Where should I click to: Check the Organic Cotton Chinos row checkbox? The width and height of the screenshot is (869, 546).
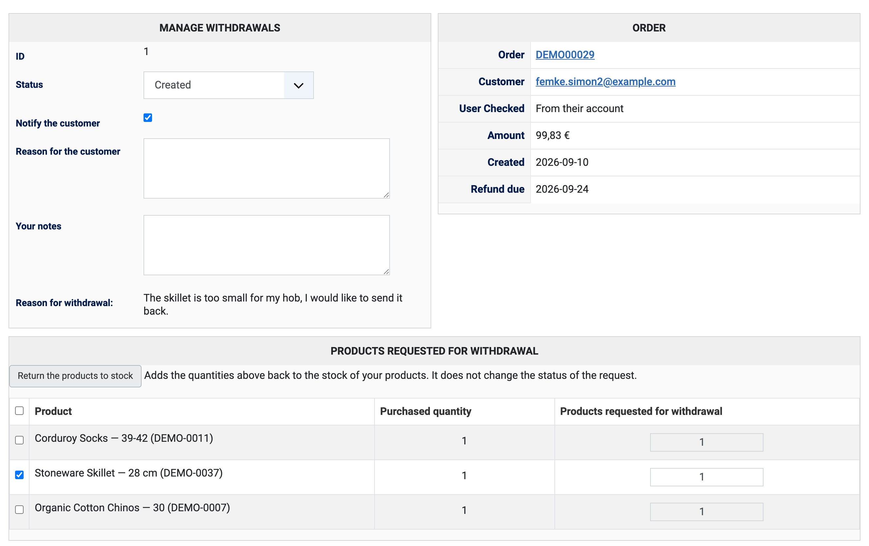(19, 509)
